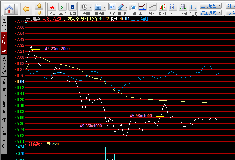The width and height of the screenshot is (235, 160).
Task: Open the 盘口 order book view
Action: (x=143, y=9)
